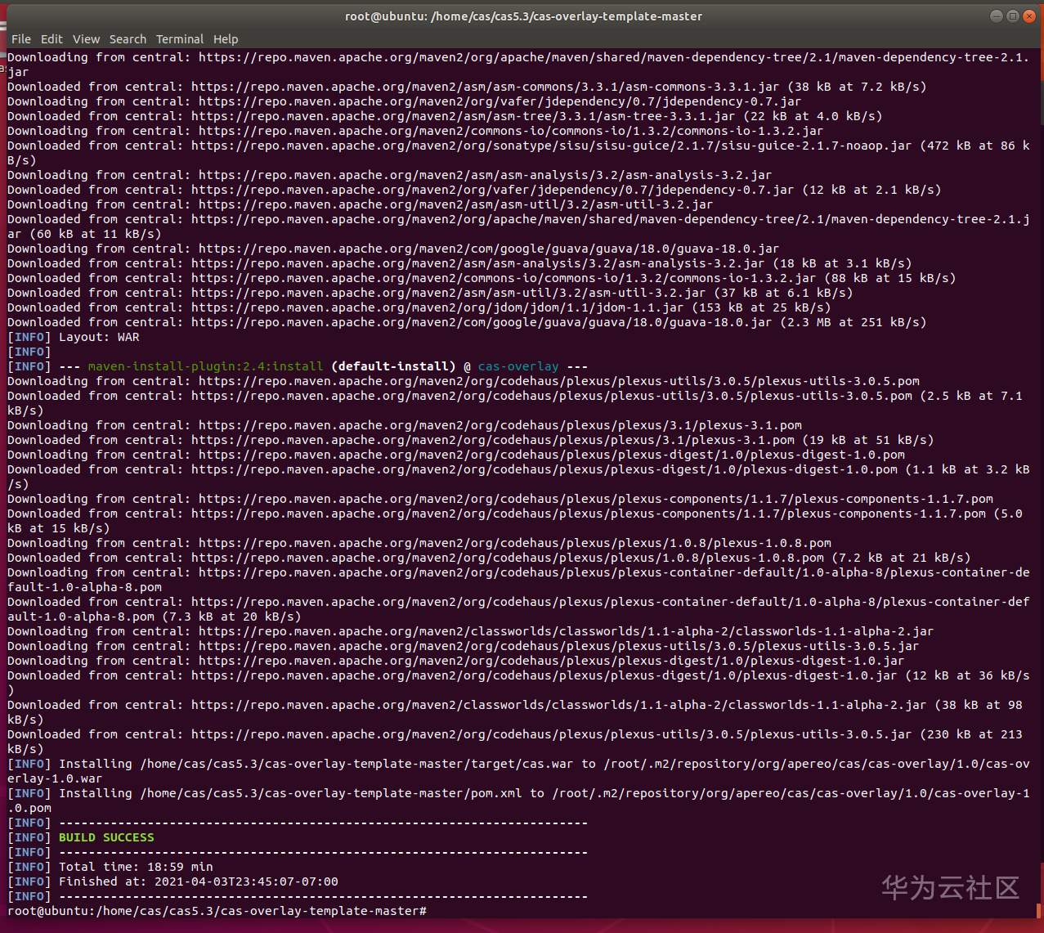This screenshot has width=1044, height=933.
Task: Open the Downloading plexus-digest-1.0.pom URL
Action: click(x=552, y=455)
